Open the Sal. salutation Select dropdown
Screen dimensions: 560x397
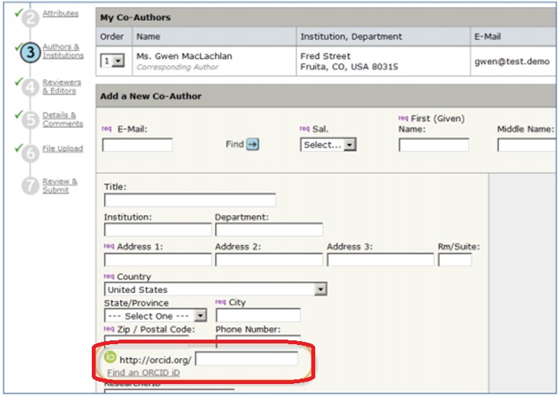[328, 145]
